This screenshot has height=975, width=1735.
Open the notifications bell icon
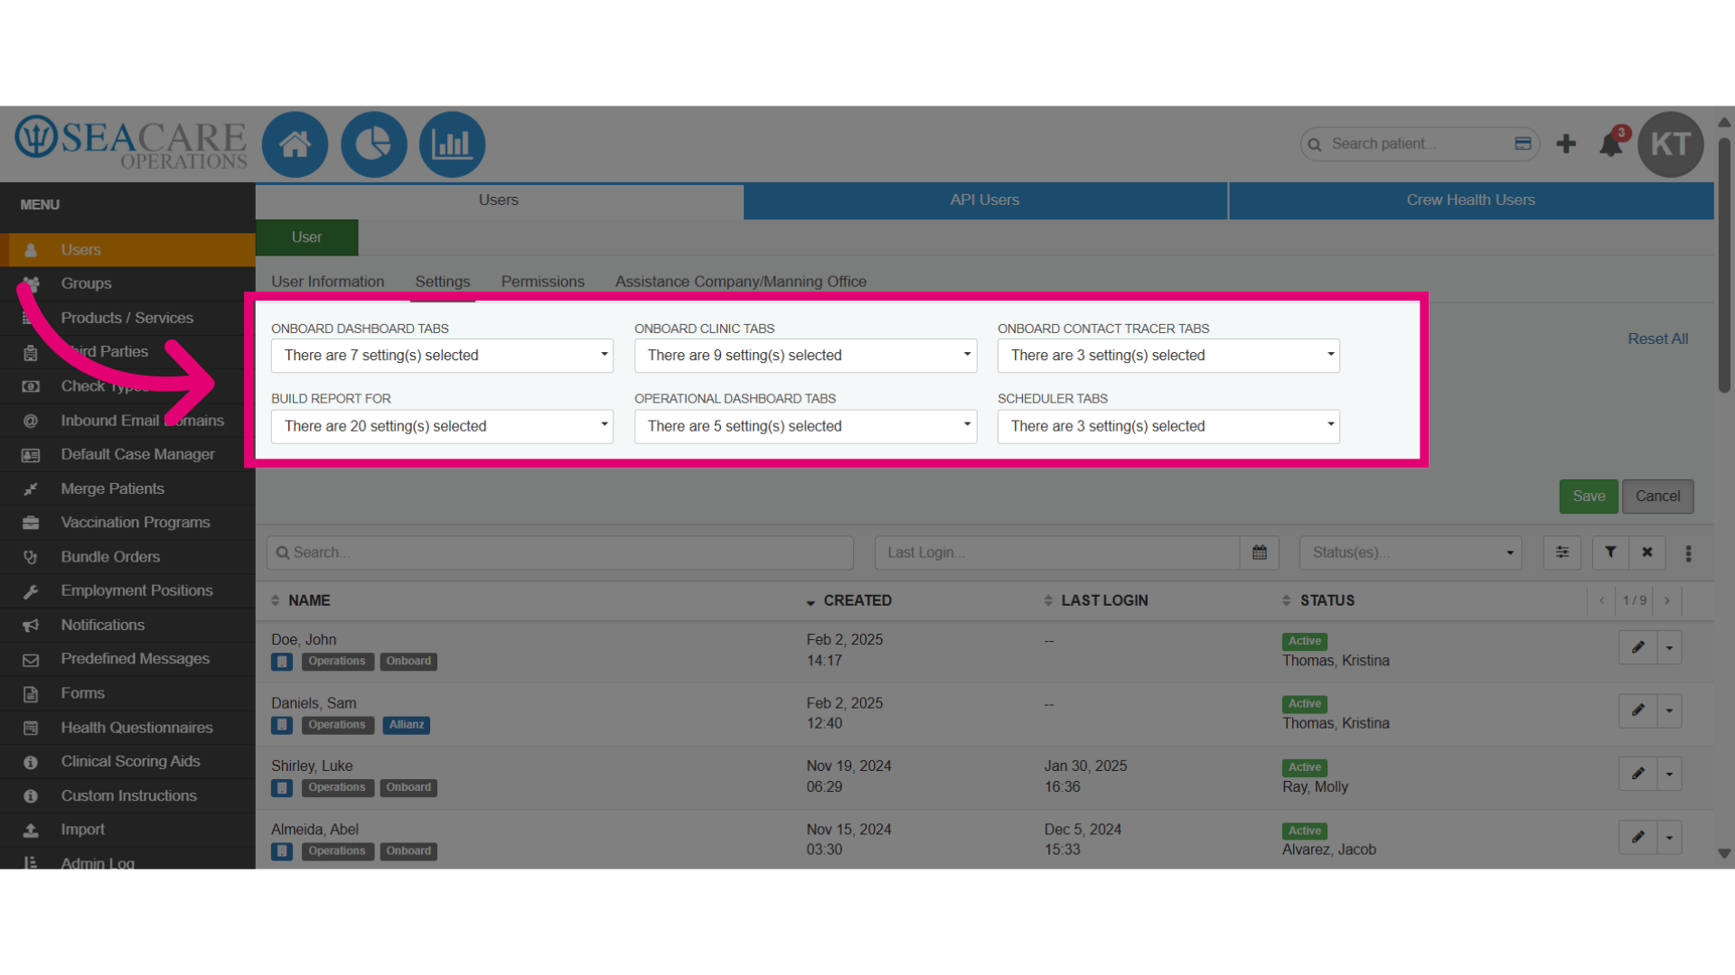click(1610, 144)
